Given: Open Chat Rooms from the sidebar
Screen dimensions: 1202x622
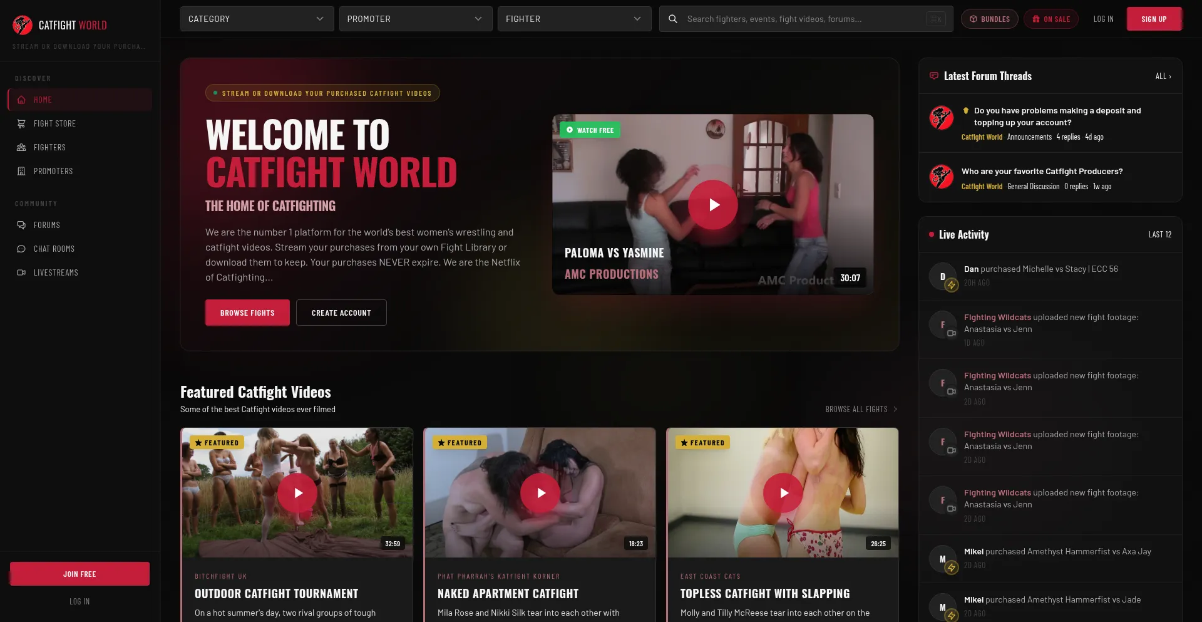Looking at the screenshot, I should 80,249.
